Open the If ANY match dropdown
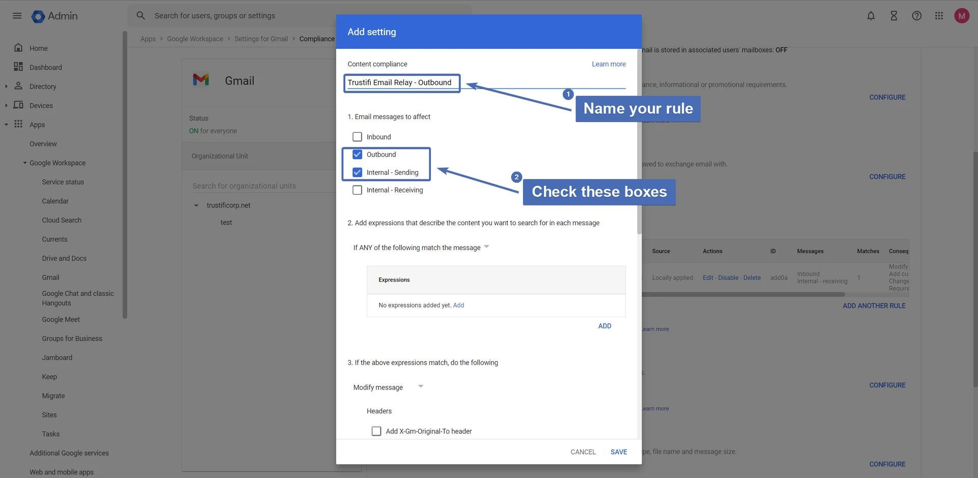The width and height of the screenshot is (978, 478). click(486, 247)
